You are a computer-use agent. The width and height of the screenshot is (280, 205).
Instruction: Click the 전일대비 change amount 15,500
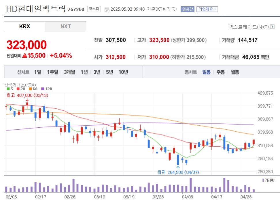point(36,55)
